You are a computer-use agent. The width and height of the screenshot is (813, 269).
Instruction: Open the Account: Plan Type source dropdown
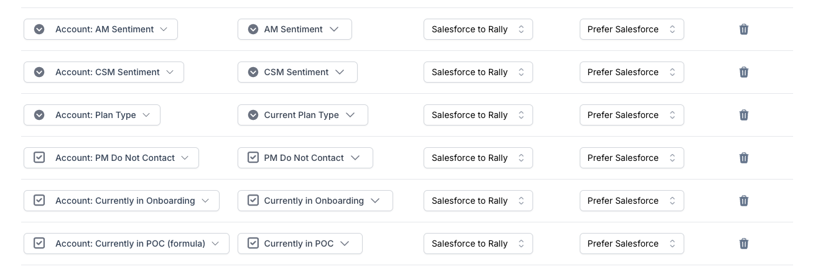92,115
